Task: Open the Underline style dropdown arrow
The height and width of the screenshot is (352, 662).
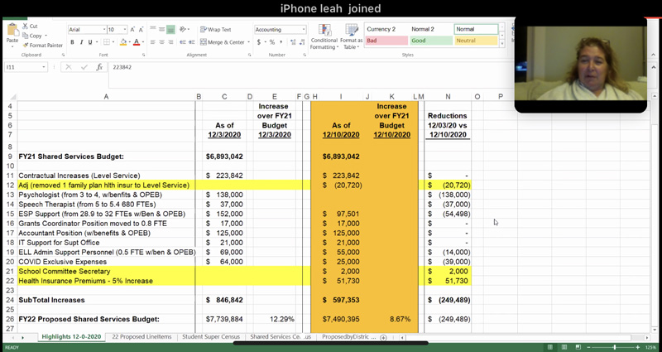Action: coord(97,42)
